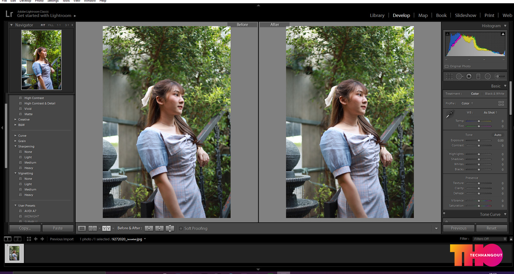This screenshot has height=274, width=514.
Task: Set treatment to Black & White
Action: (x=495, y=94)
